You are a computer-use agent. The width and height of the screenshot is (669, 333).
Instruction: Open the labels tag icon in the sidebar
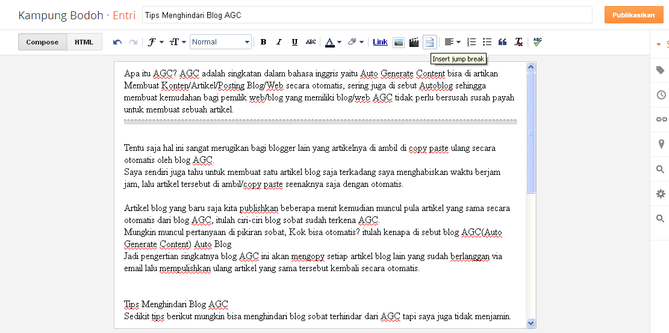point(660,70)
